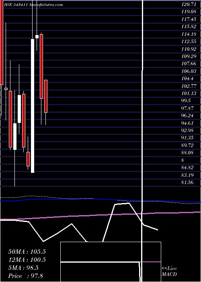Click the 81.56 price label

point(188,182)
